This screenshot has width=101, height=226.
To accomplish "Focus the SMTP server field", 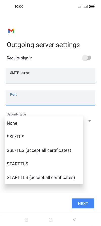I will pos(50,76).
